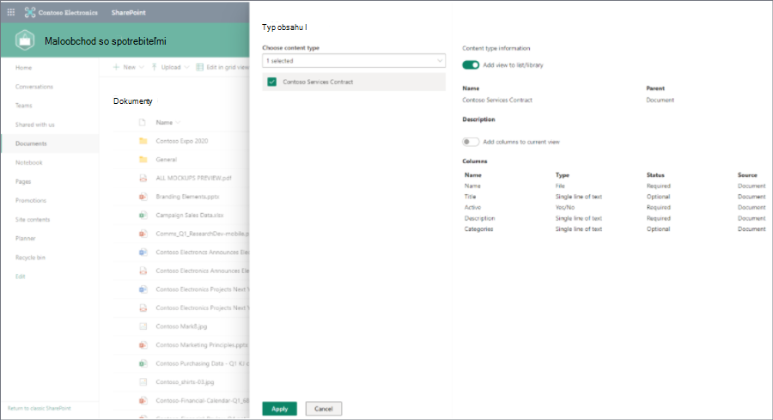Click the Edit in grid view icon
The height and width of the screenshot is (420, 773).
coord(199,67)
